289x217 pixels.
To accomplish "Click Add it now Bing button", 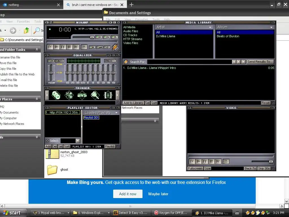I will click(128, 194).
